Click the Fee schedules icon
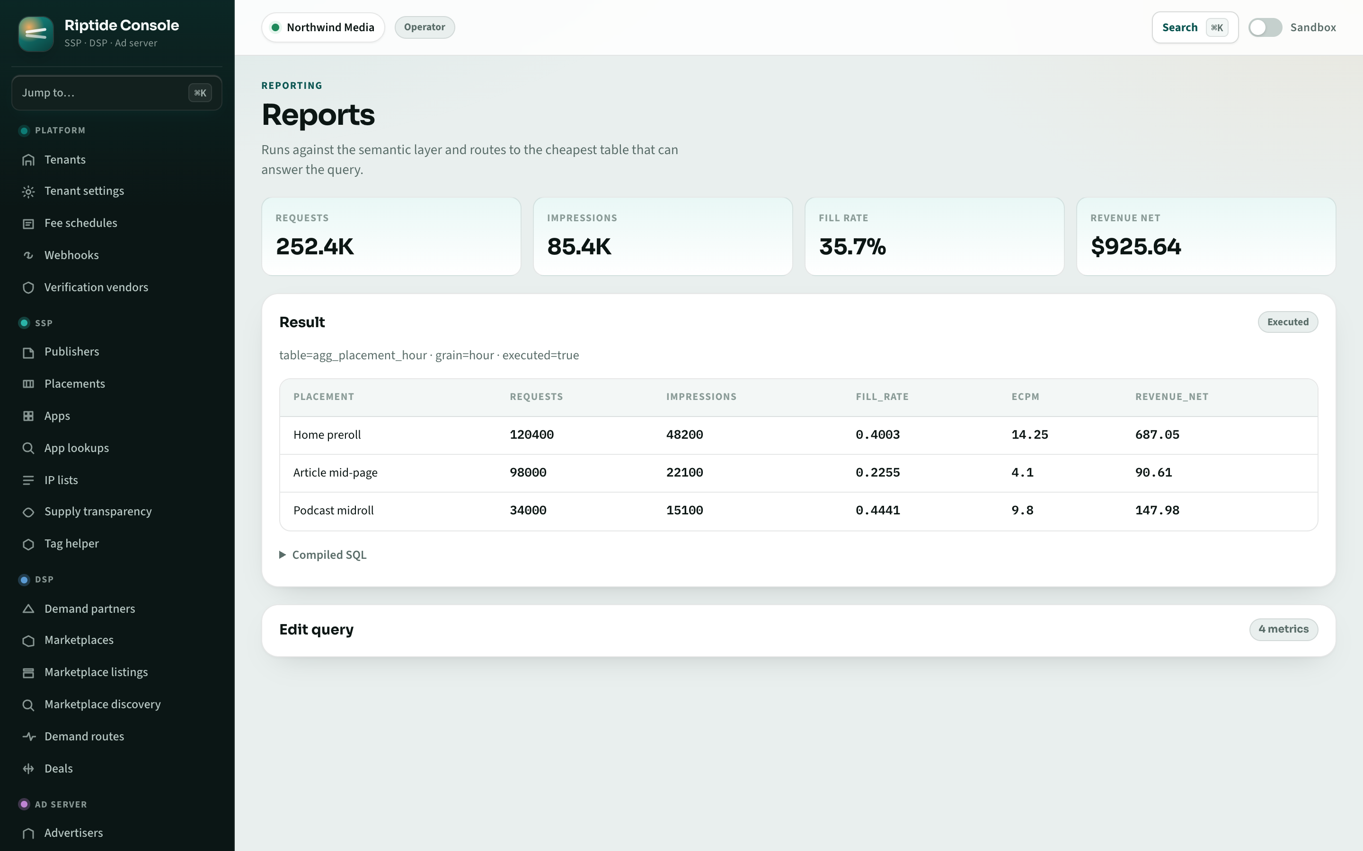The width and height of the screenshot is (1363, 851). (28, 224)
